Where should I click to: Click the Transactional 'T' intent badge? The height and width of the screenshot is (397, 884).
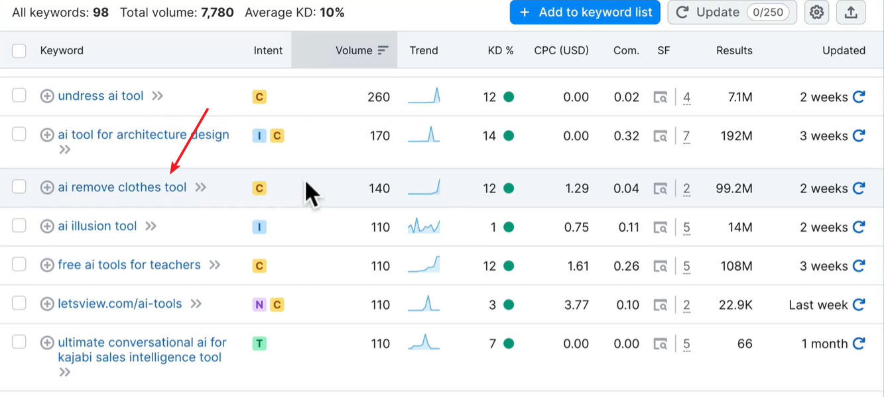pos(259,344)
